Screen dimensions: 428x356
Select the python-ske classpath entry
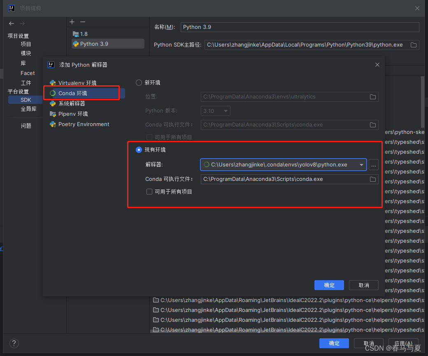pos(405,132)
